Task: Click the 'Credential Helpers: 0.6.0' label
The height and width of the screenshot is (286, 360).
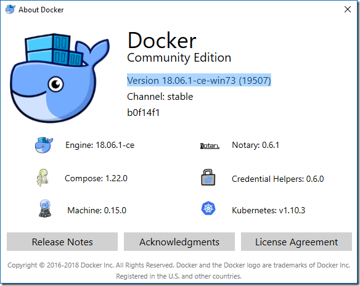Action: [x=278, y=179]
